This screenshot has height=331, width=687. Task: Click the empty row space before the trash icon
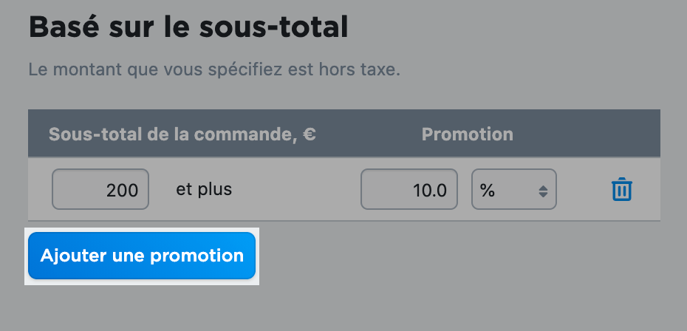point(584,189)
